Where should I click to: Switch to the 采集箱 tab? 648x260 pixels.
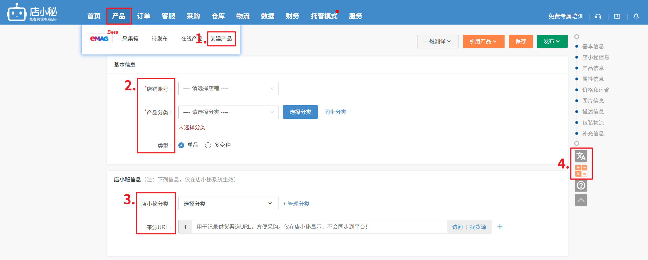[x=130, y=39]
